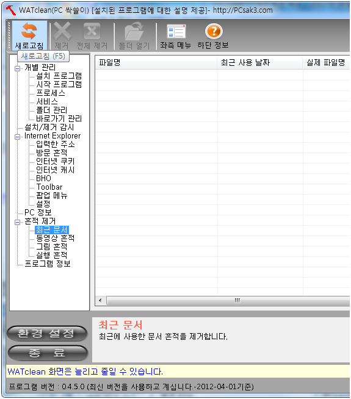Click the 폴더 열기 open folder icon
The width and height of the screenshot is (351, 399).
tap(134, 31)
